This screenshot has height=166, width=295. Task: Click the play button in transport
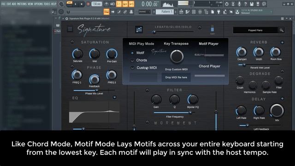pyautogui.click(x=76, y=4)
